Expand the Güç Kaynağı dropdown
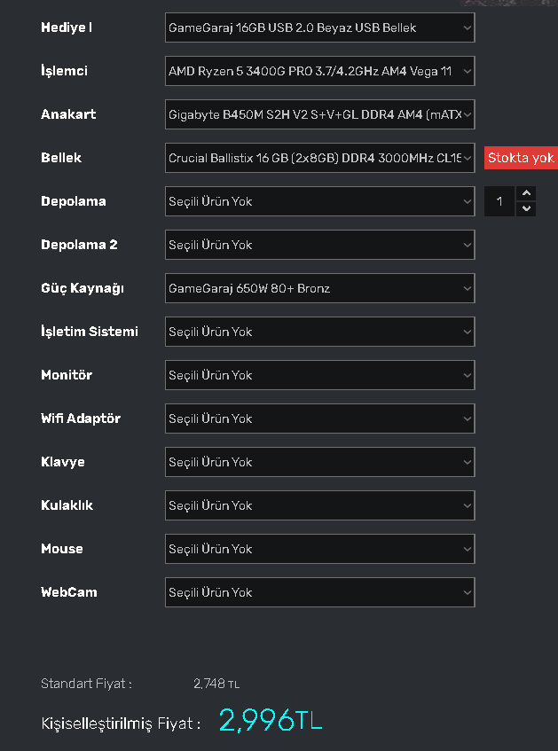This screenshot has height=751, width=558. pyautogui.click(x=319, y=288)
